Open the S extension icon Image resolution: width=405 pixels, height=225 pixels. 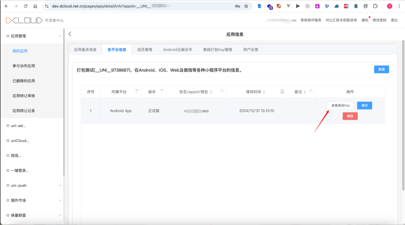tap(356, 6)
